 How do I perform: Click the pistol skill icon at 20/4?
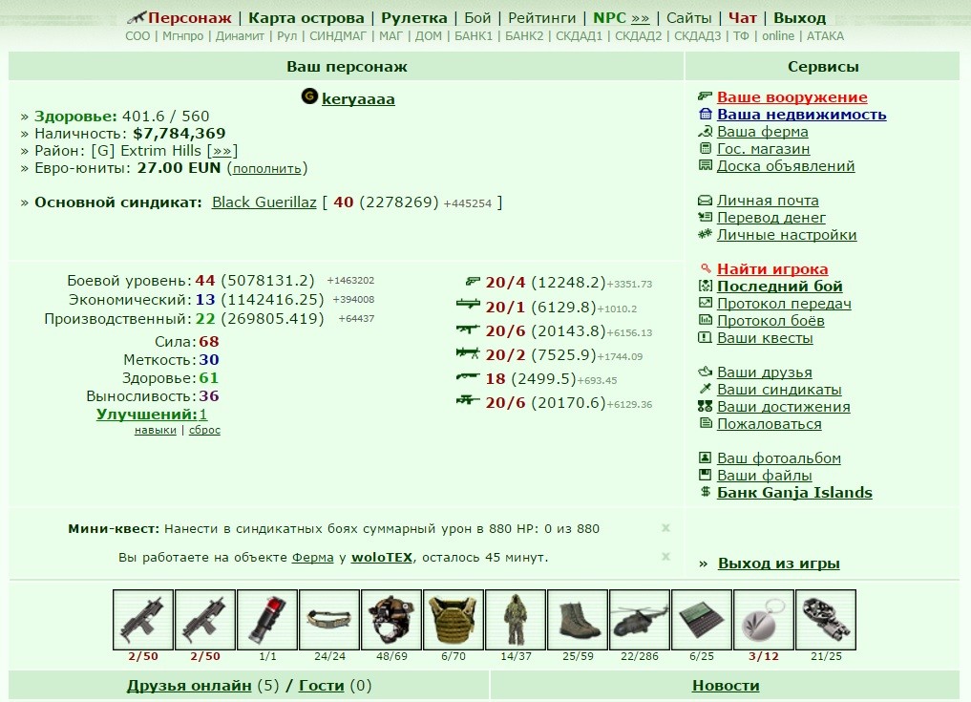coord(473,282)
